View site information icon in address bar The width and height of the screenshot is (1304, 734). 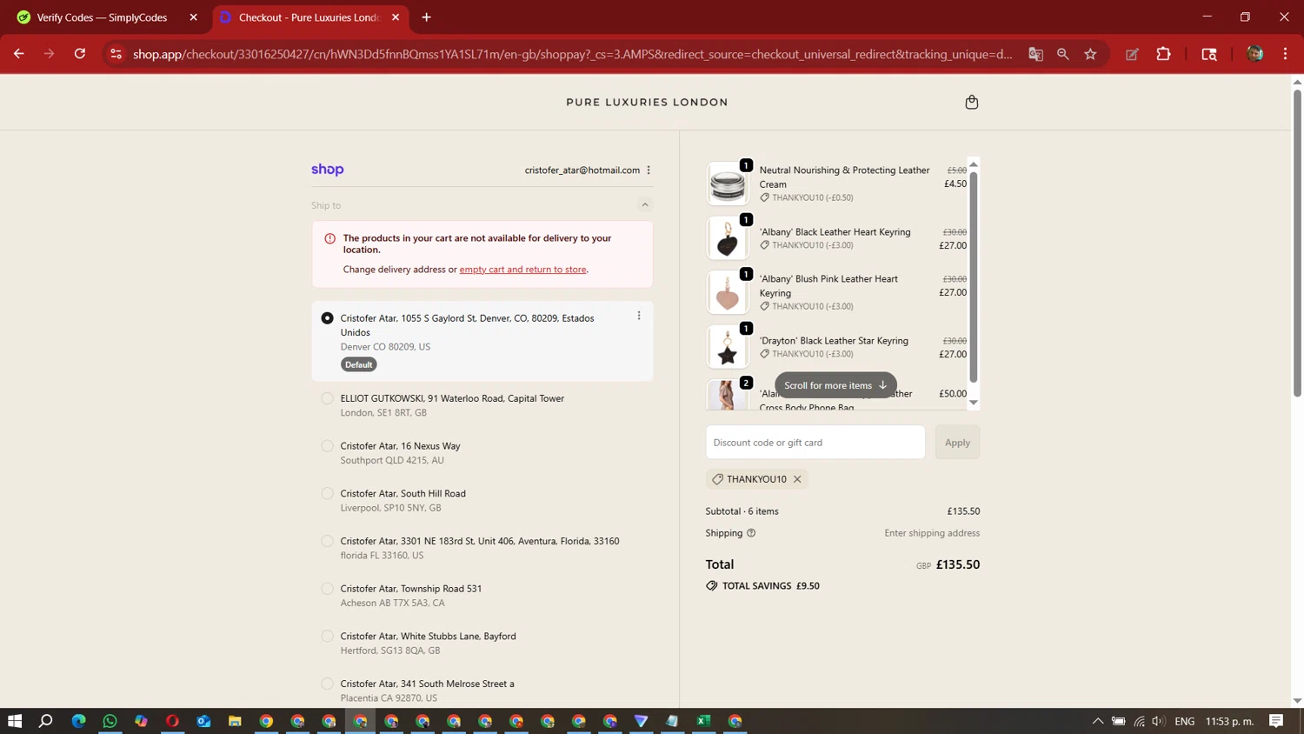pyautogui.click(x=116, y=54)
